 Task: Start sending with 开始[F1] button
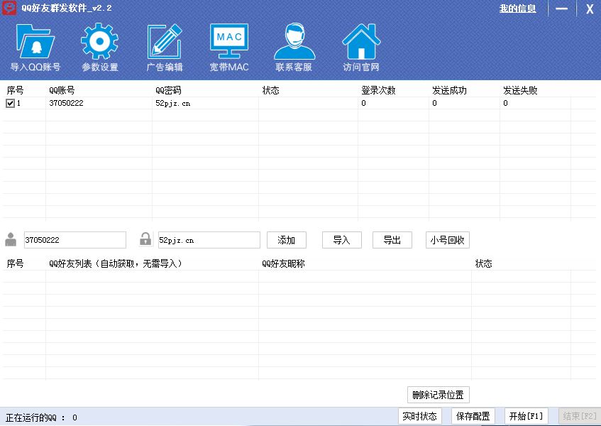(x=526, y=416)
